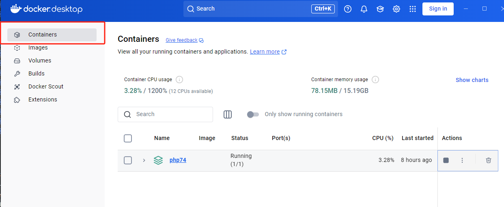Open the Settings gear icon
Viewport: 504px width, 207px height.
396,9
